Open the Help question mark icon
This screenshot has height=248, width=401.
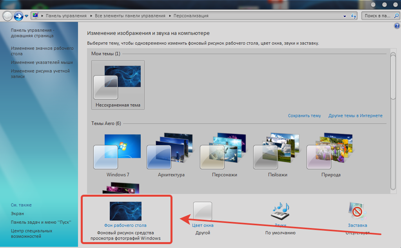(x=397, y=26)
